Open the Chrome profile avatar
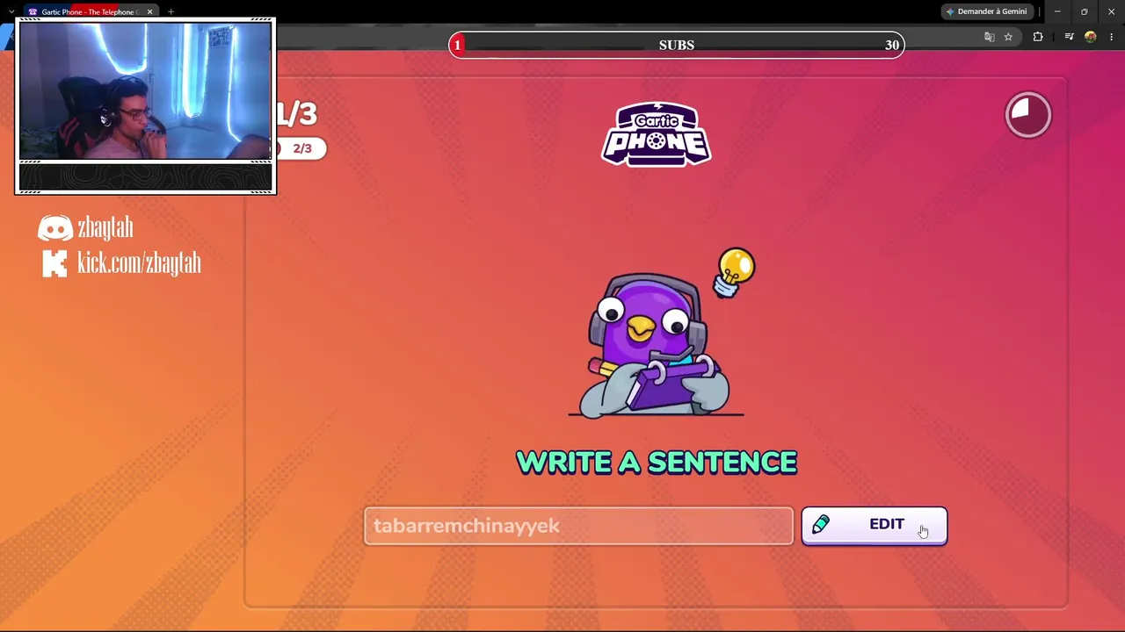The width and height of the screenshot is (1125, 632). click(1091, 37)
